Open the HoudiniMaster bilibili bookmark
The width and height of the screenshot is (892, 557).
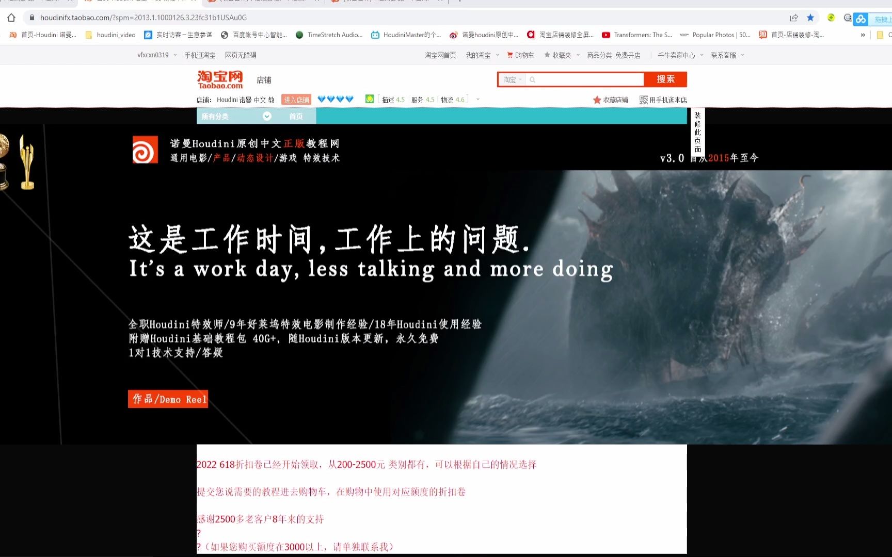tap(406, 35)
